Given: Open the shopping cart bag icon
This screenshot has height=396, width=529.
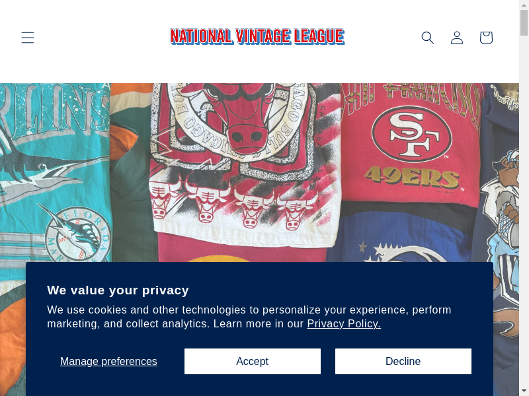Looking at the screenshot, I should pos(486,38).
